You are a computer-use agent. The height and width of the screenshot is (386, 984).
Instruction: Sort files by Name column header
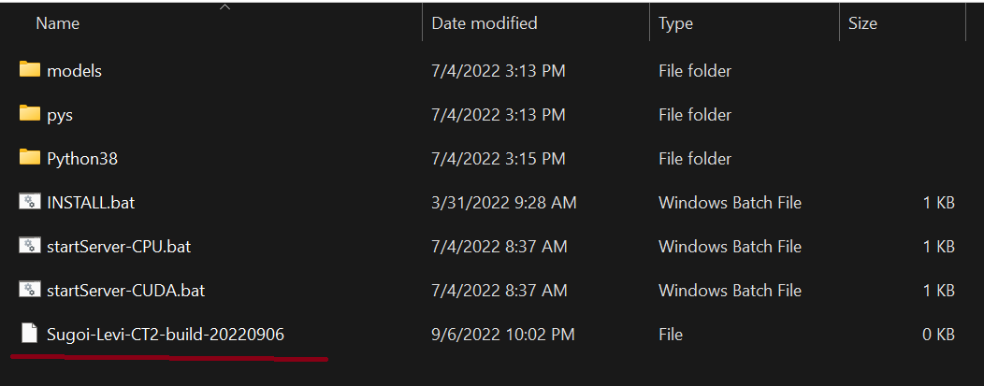(x=58, y=23)
